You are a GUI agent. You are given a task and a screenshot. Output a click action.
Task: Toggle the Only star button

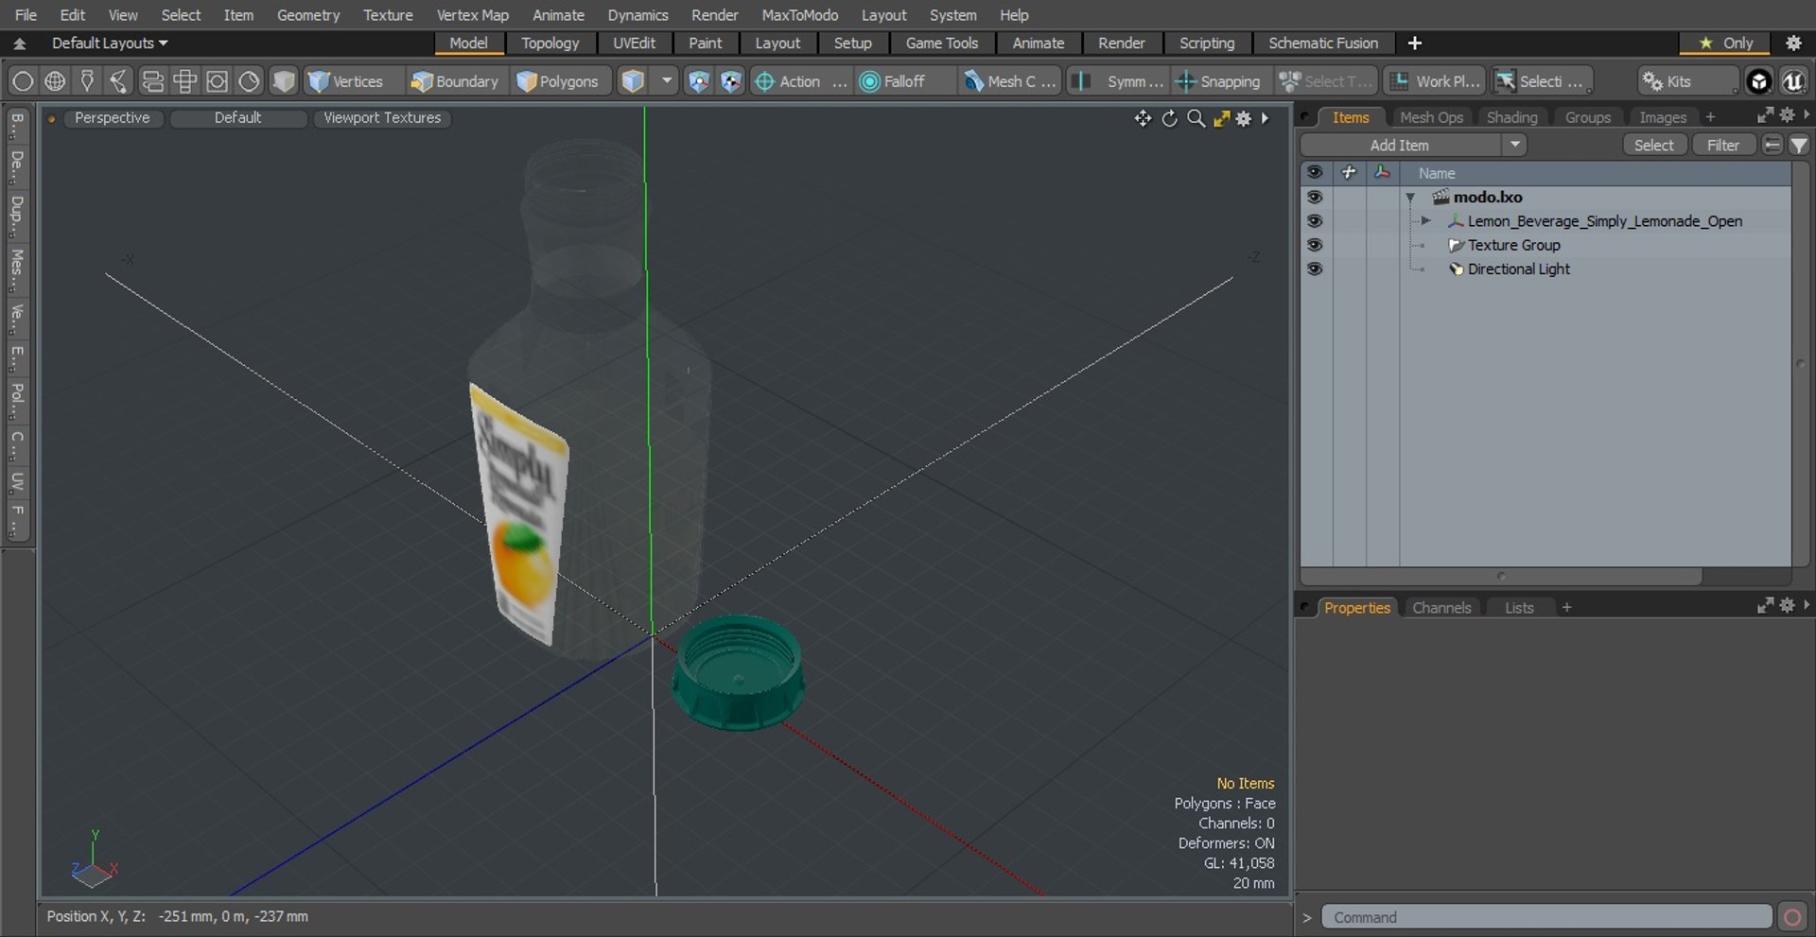(x=1725, y=43)
